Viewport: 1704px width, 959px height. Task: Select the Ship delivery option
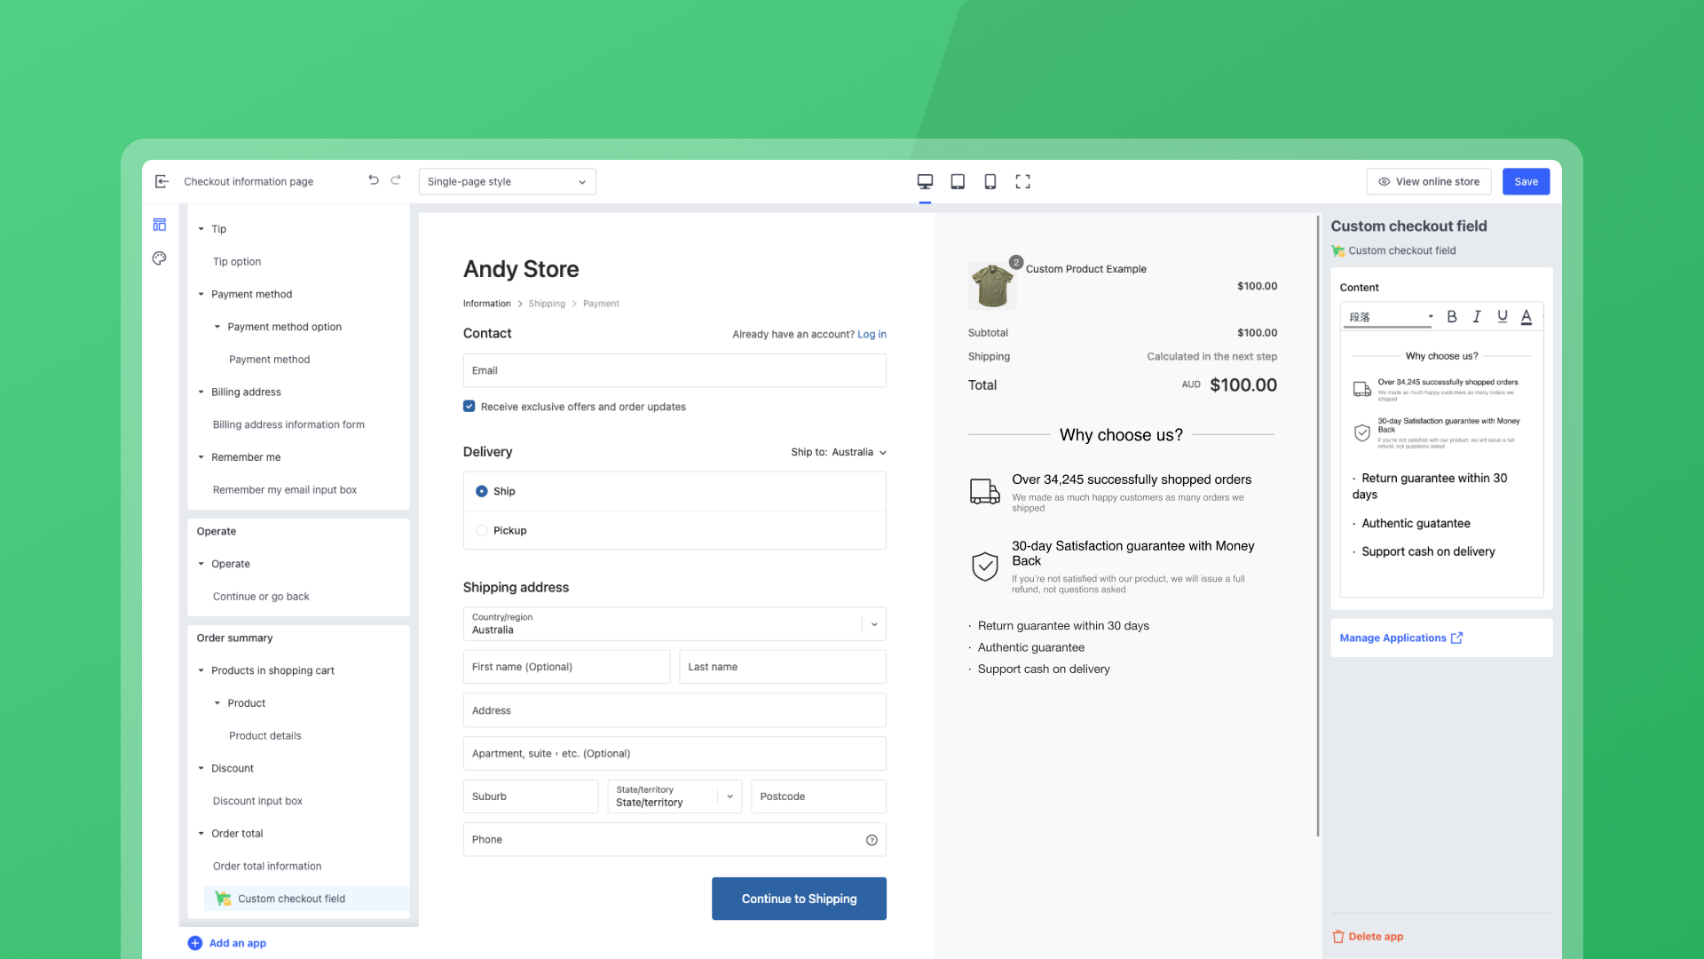(x=482, y=491)
